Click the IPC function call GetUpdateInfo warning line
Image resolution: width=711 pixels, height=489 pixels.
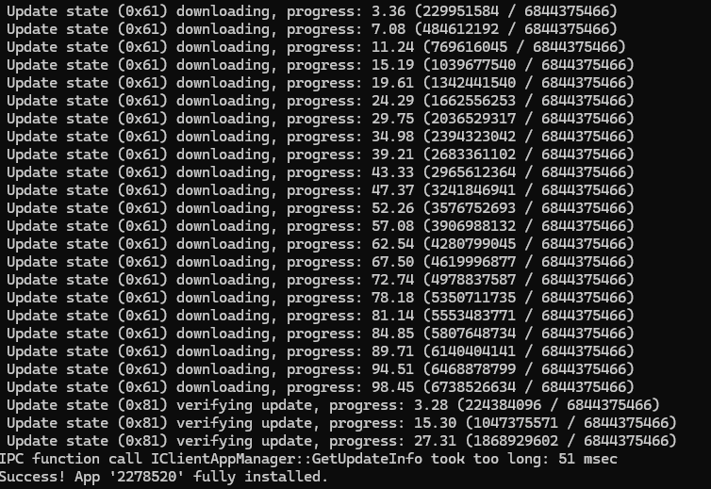[308, 459]
